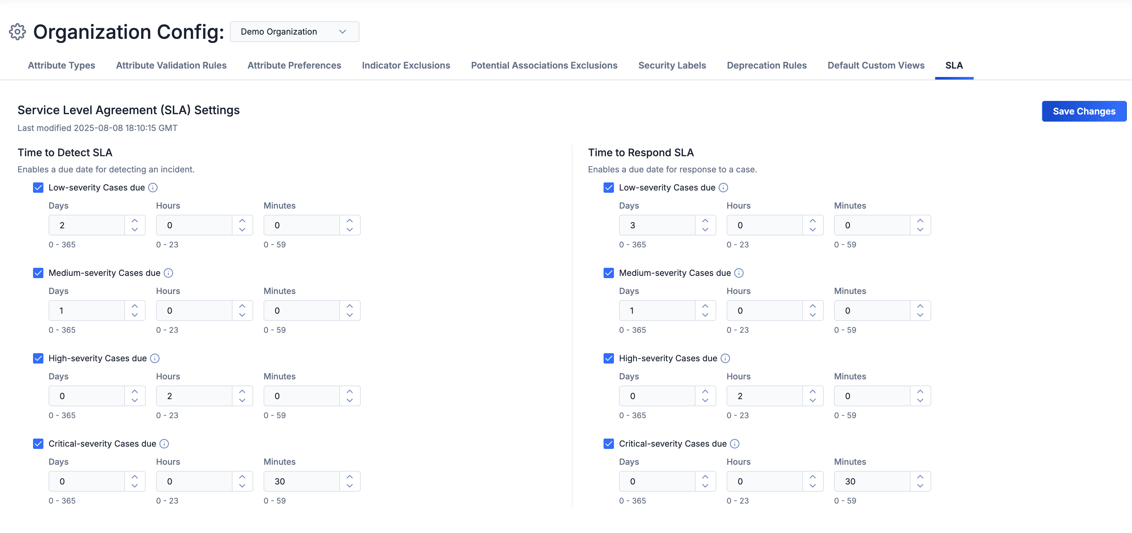Open the info tooltip for Low-severity Cases in Time to Respond
1132x533 pixels.
click(723, 188)
